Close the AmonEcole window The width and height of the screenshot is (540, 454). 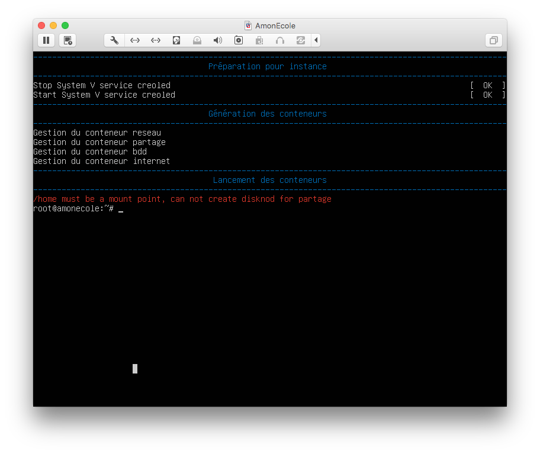pos(41,25)
